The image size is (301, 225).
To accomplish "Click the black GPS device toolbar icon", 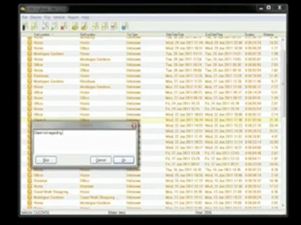I will click(25, 26).
